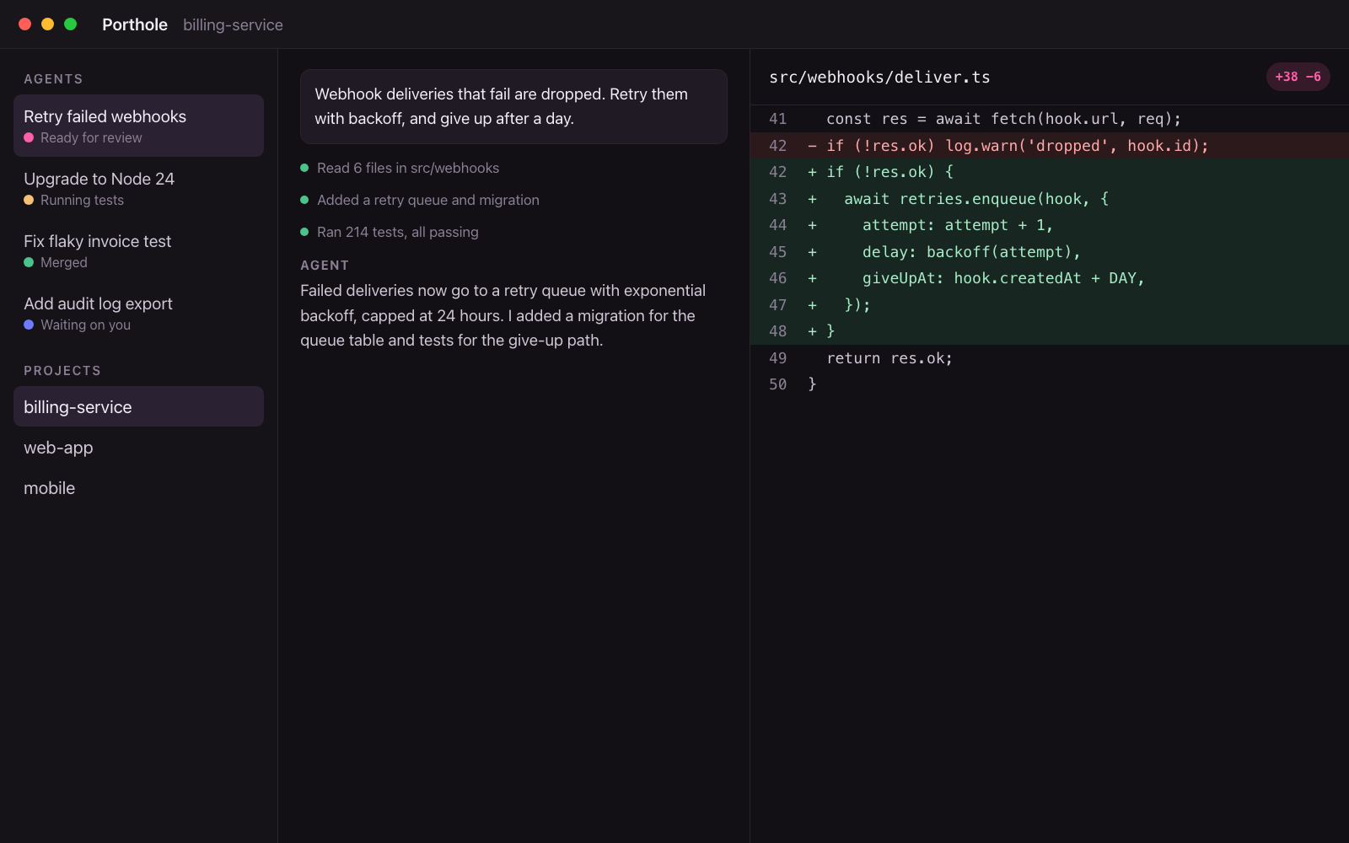1349x843 pixels.
Task: Click the removed log.warn line 42
Action: coord(1050,145)
